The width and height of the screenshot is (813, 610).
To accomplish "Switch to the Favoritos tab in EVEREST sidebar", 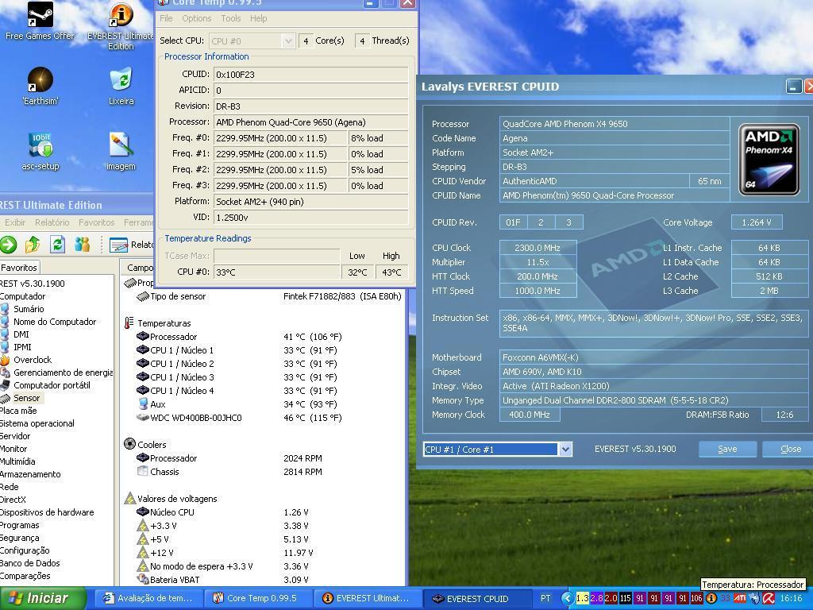I will click(x=19, y=268).
